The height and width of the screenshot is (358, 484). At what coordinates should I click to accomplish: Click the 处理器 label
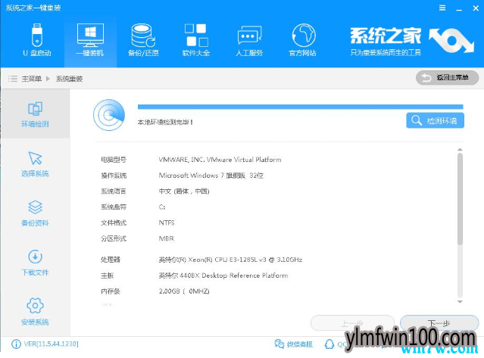pyautogui.click(x=111, y=260)
